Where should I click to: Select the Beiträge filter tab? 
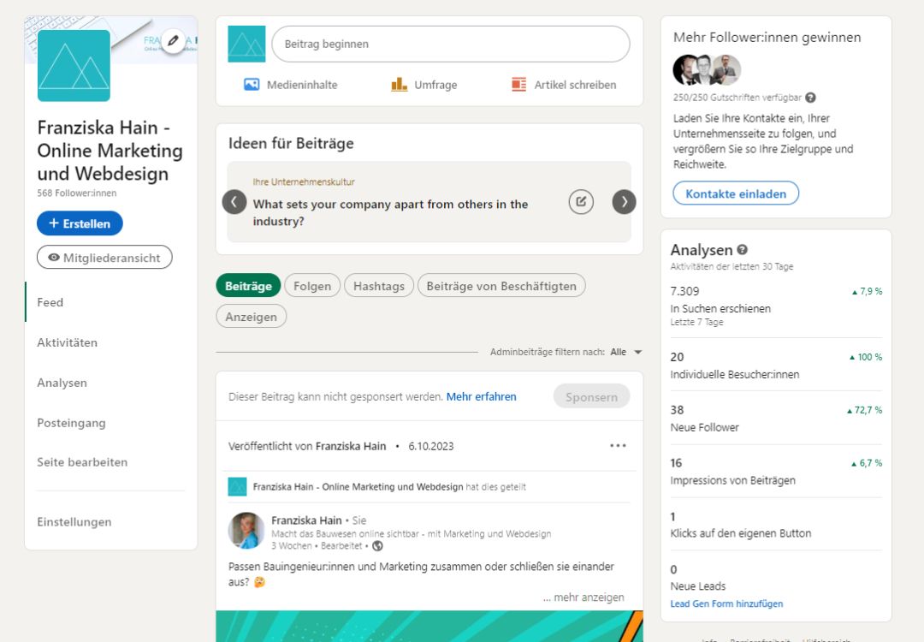248,286
